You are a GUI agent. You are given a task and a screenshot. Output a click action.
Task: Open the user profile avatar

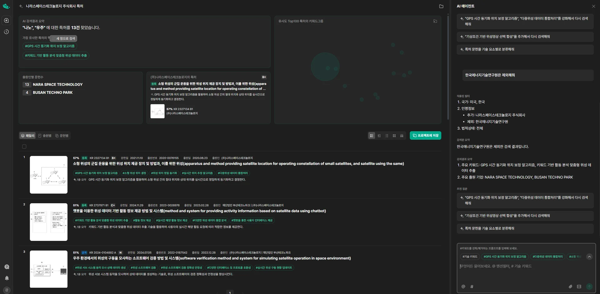tap(7, 290)
